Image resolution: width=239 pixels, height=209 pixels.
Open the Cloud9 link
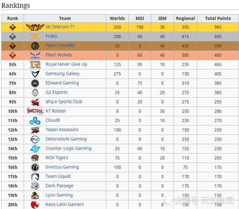point(53,120)
